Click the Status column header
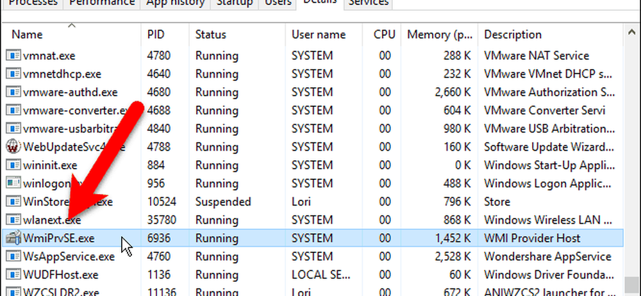The width and height of the screenshot is (641, 296). [211, 35]
